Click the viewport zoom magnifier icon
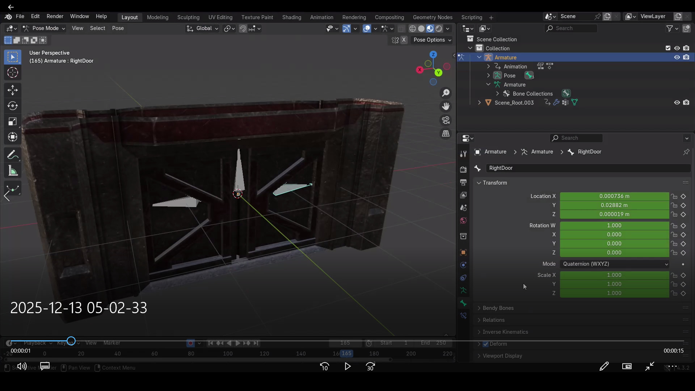695x391 pixels. point(446,93)
